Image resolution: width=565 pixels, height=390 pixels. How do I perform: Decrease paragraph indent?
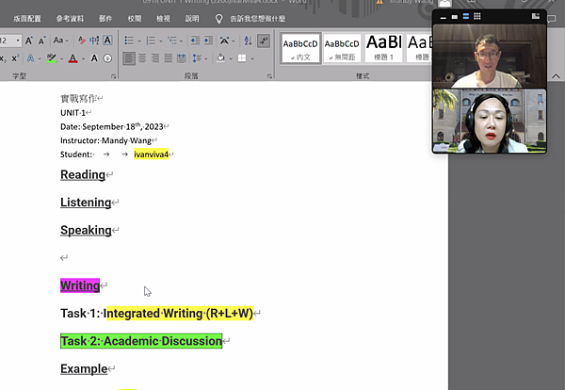pos(195,41)
